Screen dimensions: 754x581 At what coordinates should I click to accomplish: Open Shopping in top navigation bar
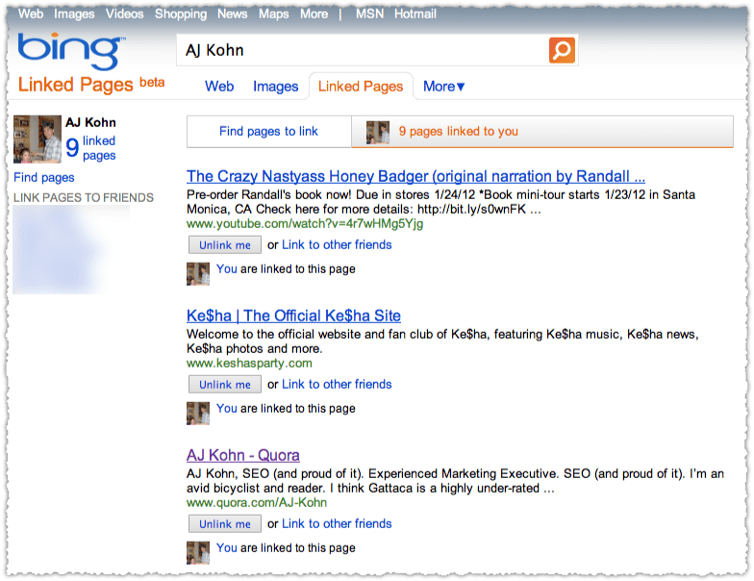181,13
